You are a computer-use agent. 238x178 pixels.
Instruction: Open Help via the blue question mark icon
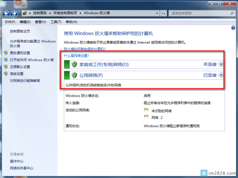click(x=233, y=28)
